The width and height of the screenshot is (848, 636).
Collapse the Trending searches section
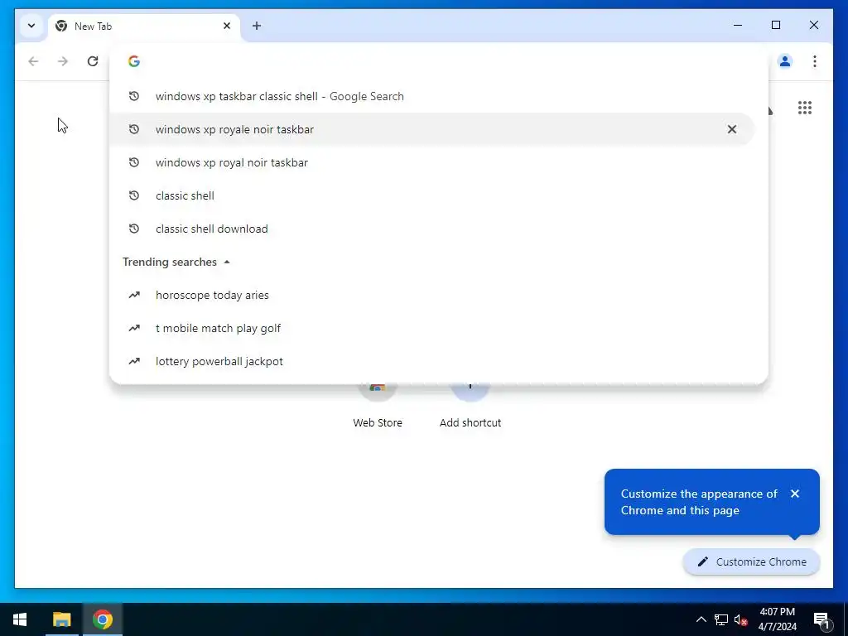[x=227, y=262]
